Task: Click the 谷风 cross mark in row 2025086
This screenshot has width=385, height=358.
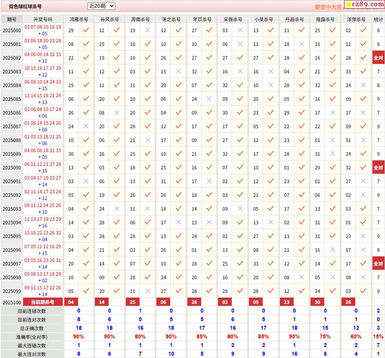Action: [116, 113]
